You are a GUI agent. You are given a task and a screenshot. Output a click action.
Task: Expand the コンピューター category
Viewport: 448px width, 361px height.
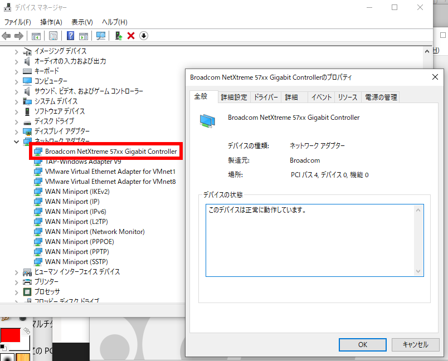[x=17, y=82]
